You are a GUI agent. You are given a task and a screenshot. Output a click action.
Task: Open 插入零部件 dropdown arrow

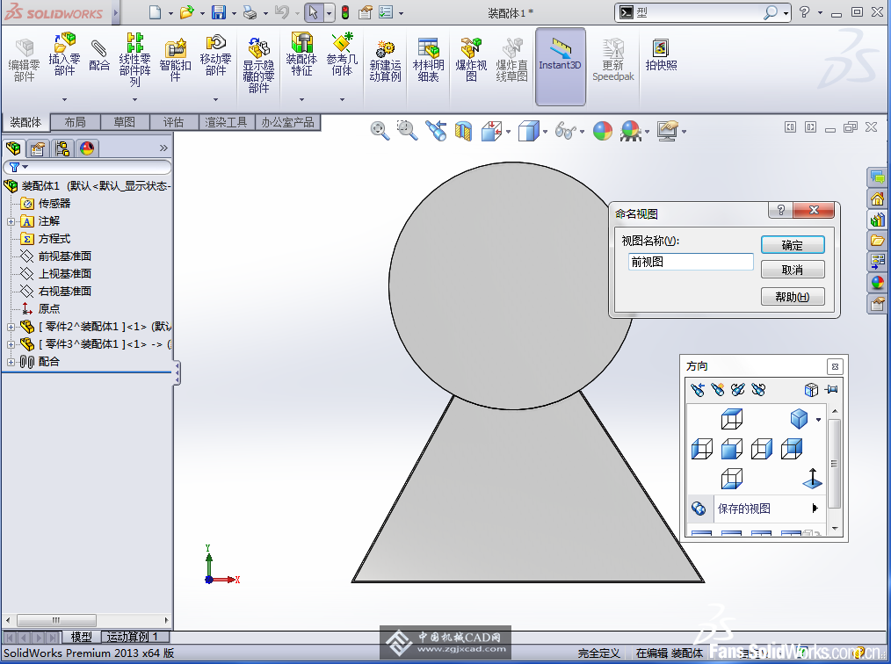click(x=64, y=100)
